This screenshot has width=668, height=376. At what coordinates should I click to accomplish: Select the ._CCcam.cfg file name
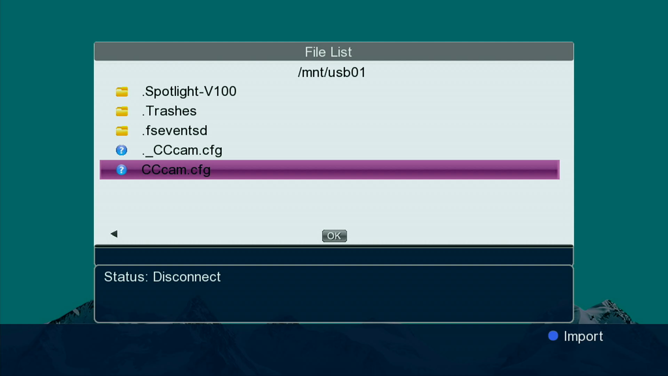pyautogui.click(x=182, y=150)
